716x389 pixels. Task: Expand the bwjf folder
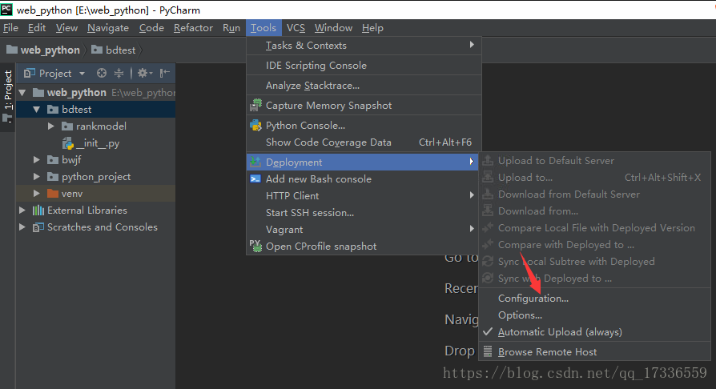pos(37,160)
